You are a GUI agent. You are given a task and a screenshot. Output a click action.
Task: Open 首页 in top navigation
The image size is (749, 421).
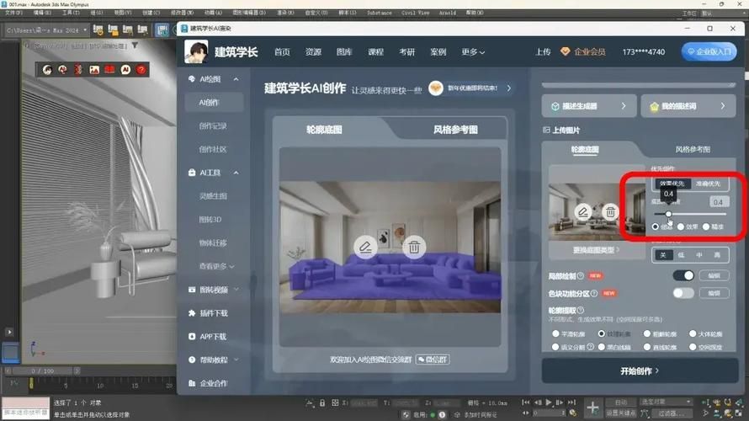pyautogui.click(x=282, y=52)
